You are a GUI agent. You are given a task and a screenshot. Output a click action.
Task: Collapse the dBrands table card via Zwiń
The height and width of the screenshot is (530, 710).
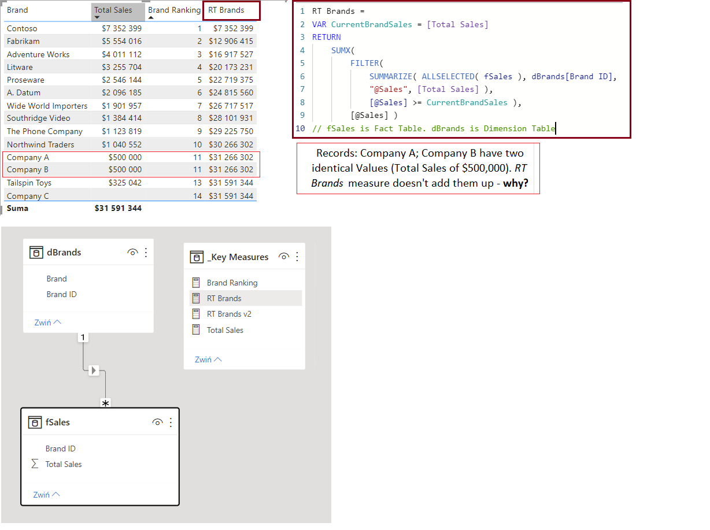pyautogui.click(x=47, y=323)
